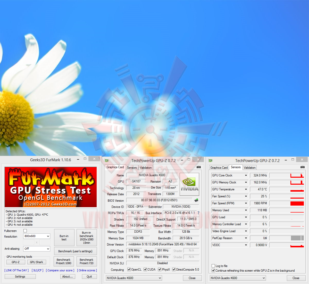
Task: Open LINK Of The DAY link
Action: [16, 270]
